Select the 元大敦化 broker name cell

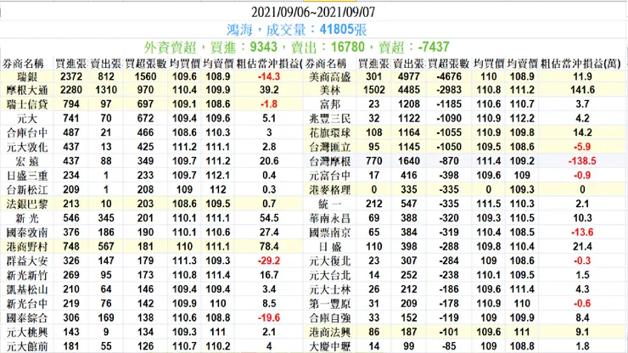tap(27, 147)
